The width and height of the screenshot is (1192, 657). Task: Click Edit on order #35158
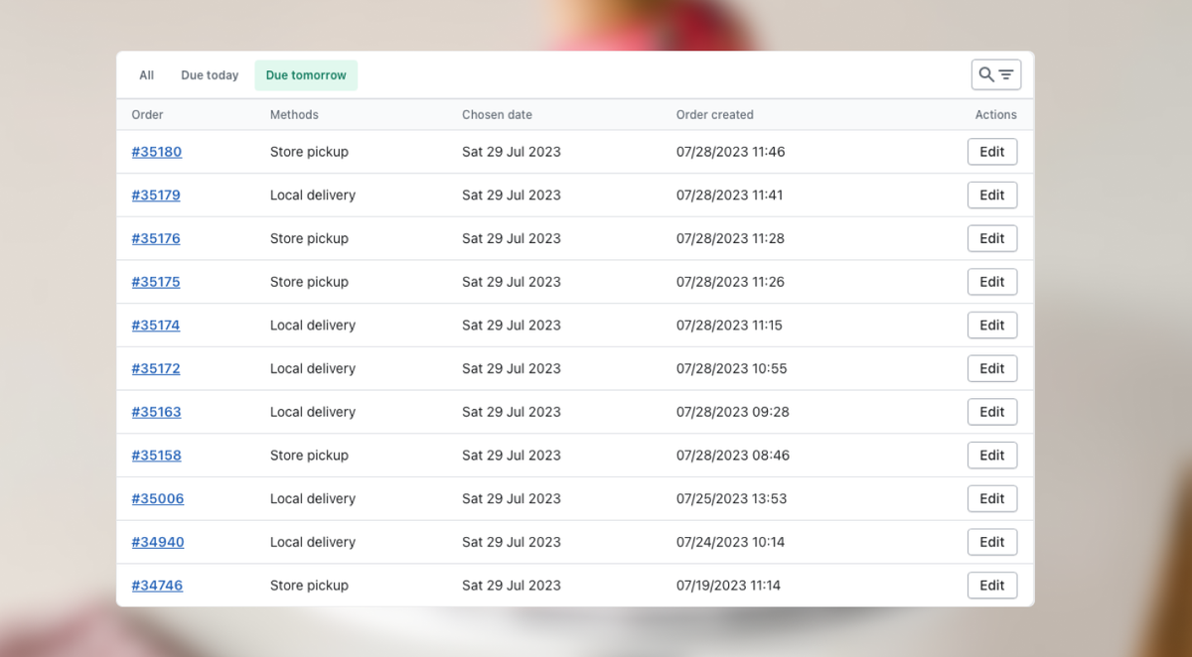tap(991, 456)
